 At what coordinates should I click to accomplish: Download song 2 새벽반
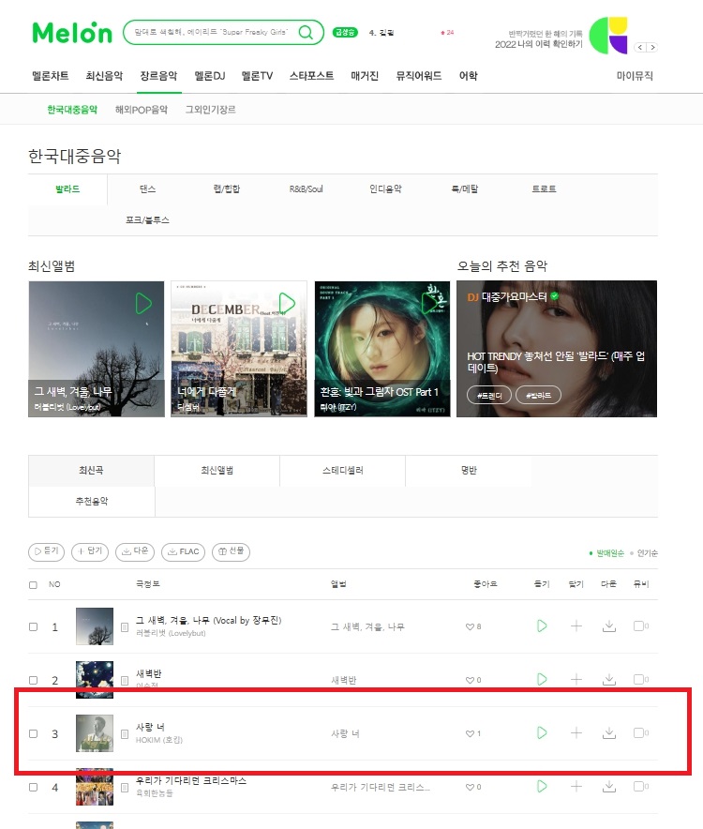click(609, 679)
